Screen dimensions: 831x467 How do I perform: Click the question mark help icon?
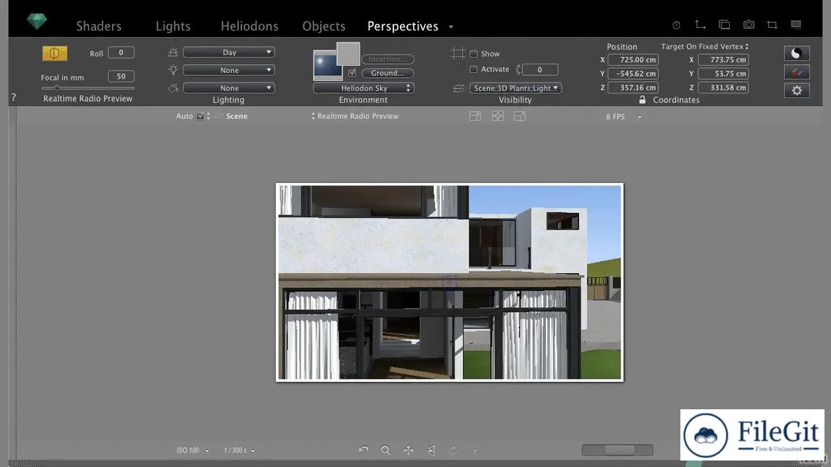click(13, 97)
